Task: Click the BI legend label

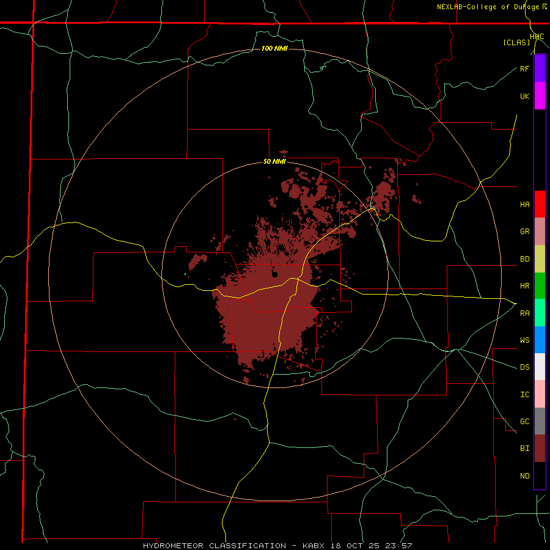Action: (x=524, y=449)
